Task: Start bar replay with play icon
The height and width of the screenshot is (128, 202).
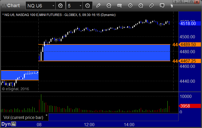Action: tap(130, 6)
